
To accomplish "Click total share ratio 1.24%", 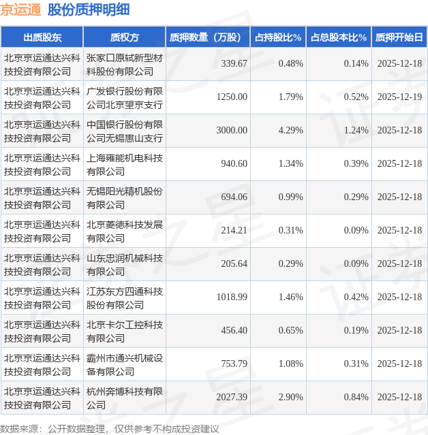I will click(x=356, y=130).
